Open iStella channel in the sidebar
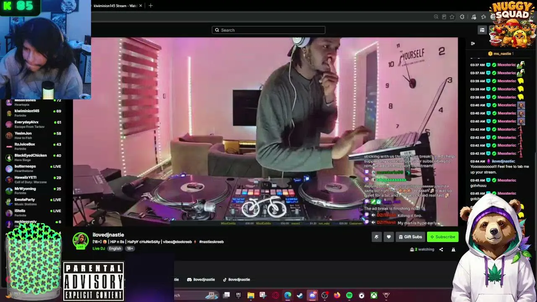This screenshot has height=302, width=537. [34, 213]
